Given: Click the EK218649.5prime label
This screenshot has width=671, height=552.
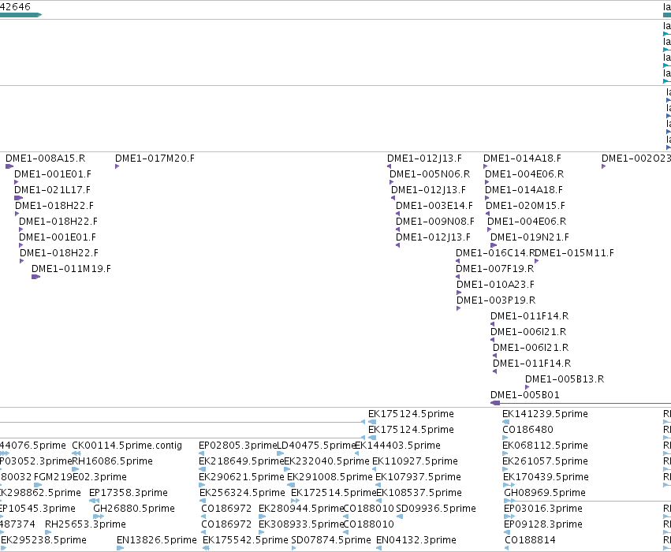Looking at the screenshot, I should tap(242, 461).
